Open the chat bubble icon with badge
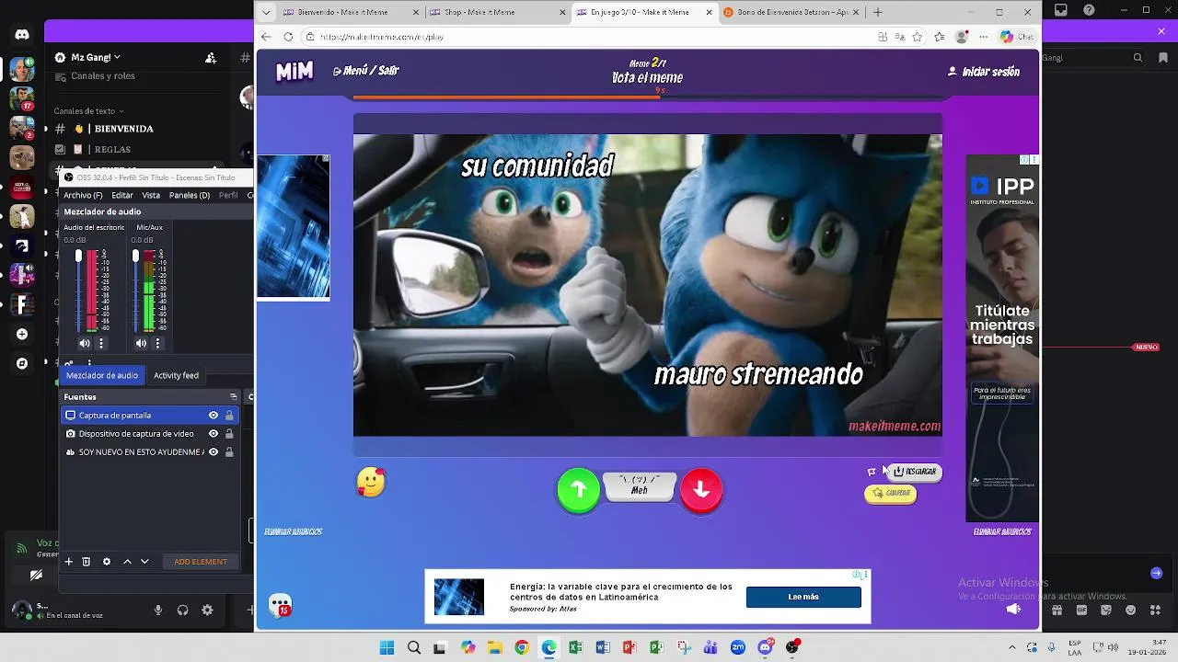 [x=280, y=605]
